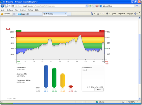Expand the toolbar overflow chevron
This screenshot has width=142, height=105.
(x=140, y=13)
